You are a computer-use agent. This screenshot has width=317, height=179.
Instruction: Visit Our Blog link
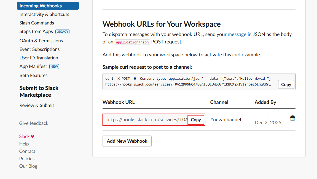click(x=28, y=166)
